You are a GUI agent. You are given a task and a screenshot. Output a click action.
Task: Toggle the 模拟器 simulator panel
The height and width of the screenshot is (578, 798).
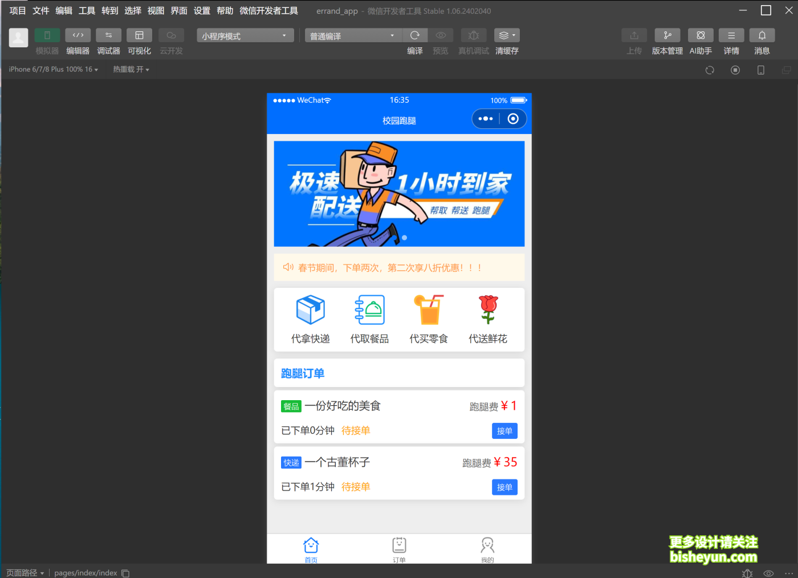pos(47,35)
